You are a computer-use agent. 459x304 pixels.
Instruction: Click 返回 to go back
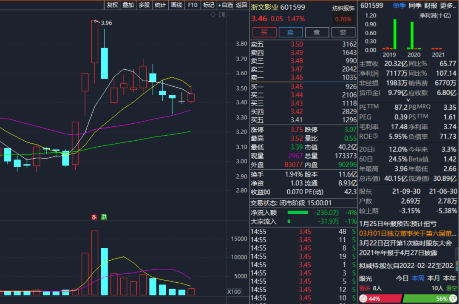tap(241, 5)
